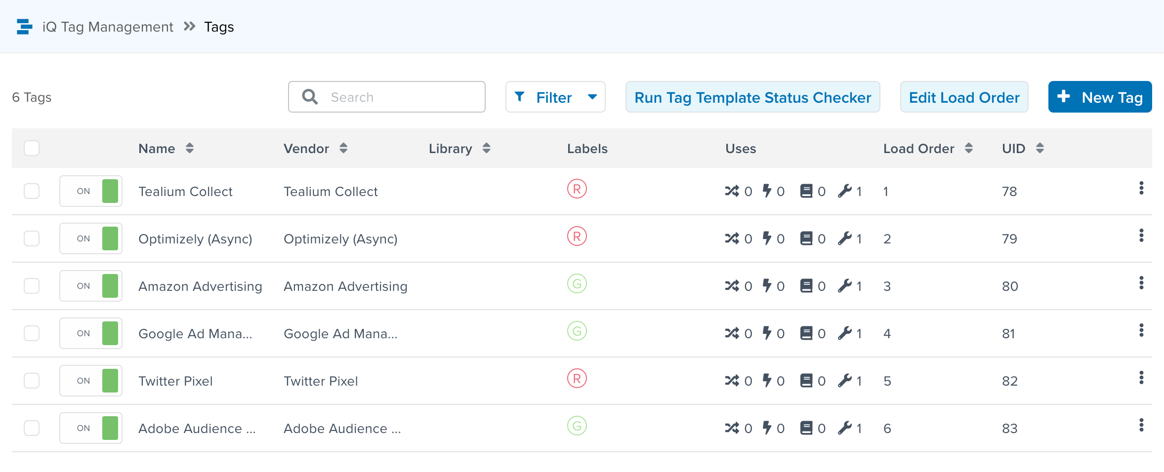1164x472 pixels.
Task: Click the shuffle (load rules) icon for Tealium Collect
Action: tap(732, 191)
